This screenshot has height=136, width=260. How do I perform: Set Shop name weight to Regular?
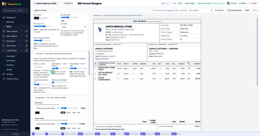point(68,113)
